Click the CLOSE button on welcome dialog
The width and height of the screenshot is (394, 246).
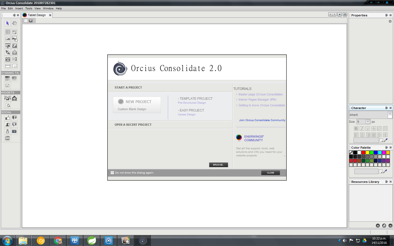tap(271, 173)
